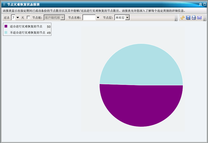Screen dimensions: 208x143
Task: Click the email report envelope icon
Action: click(199, 18)
